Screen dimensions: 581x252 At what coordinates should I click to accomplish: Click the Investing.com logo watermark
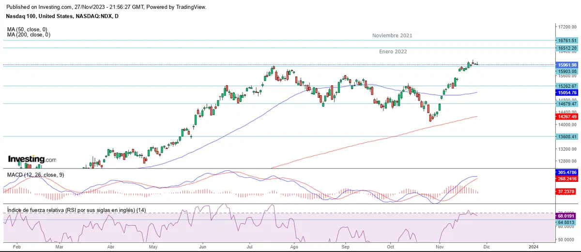pyautogui.click(x=32, y=159)
